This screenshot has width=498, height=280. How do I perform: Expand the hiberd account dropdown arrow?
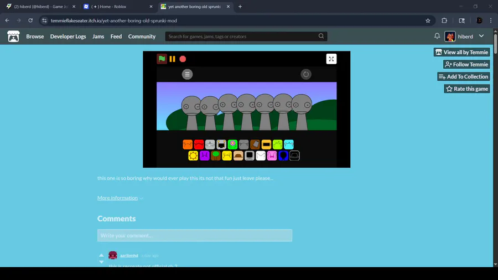tap(481, 36)
